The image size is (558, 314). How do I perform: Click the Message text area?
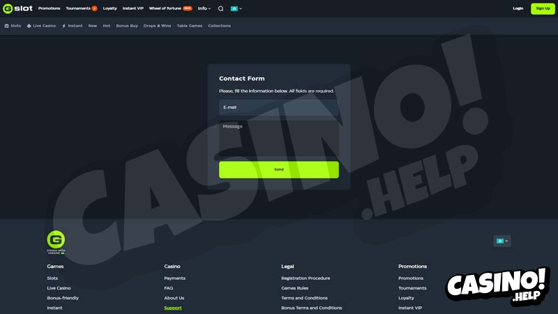click(278, 138)
